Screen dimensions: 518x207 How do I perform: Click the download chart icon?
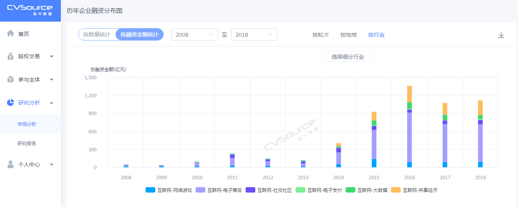pyautogui.click(x=501, y=35)
